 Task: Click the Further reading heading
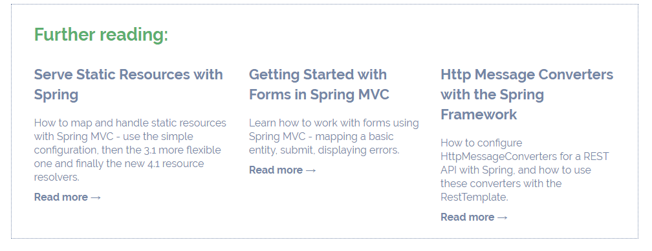101,34
